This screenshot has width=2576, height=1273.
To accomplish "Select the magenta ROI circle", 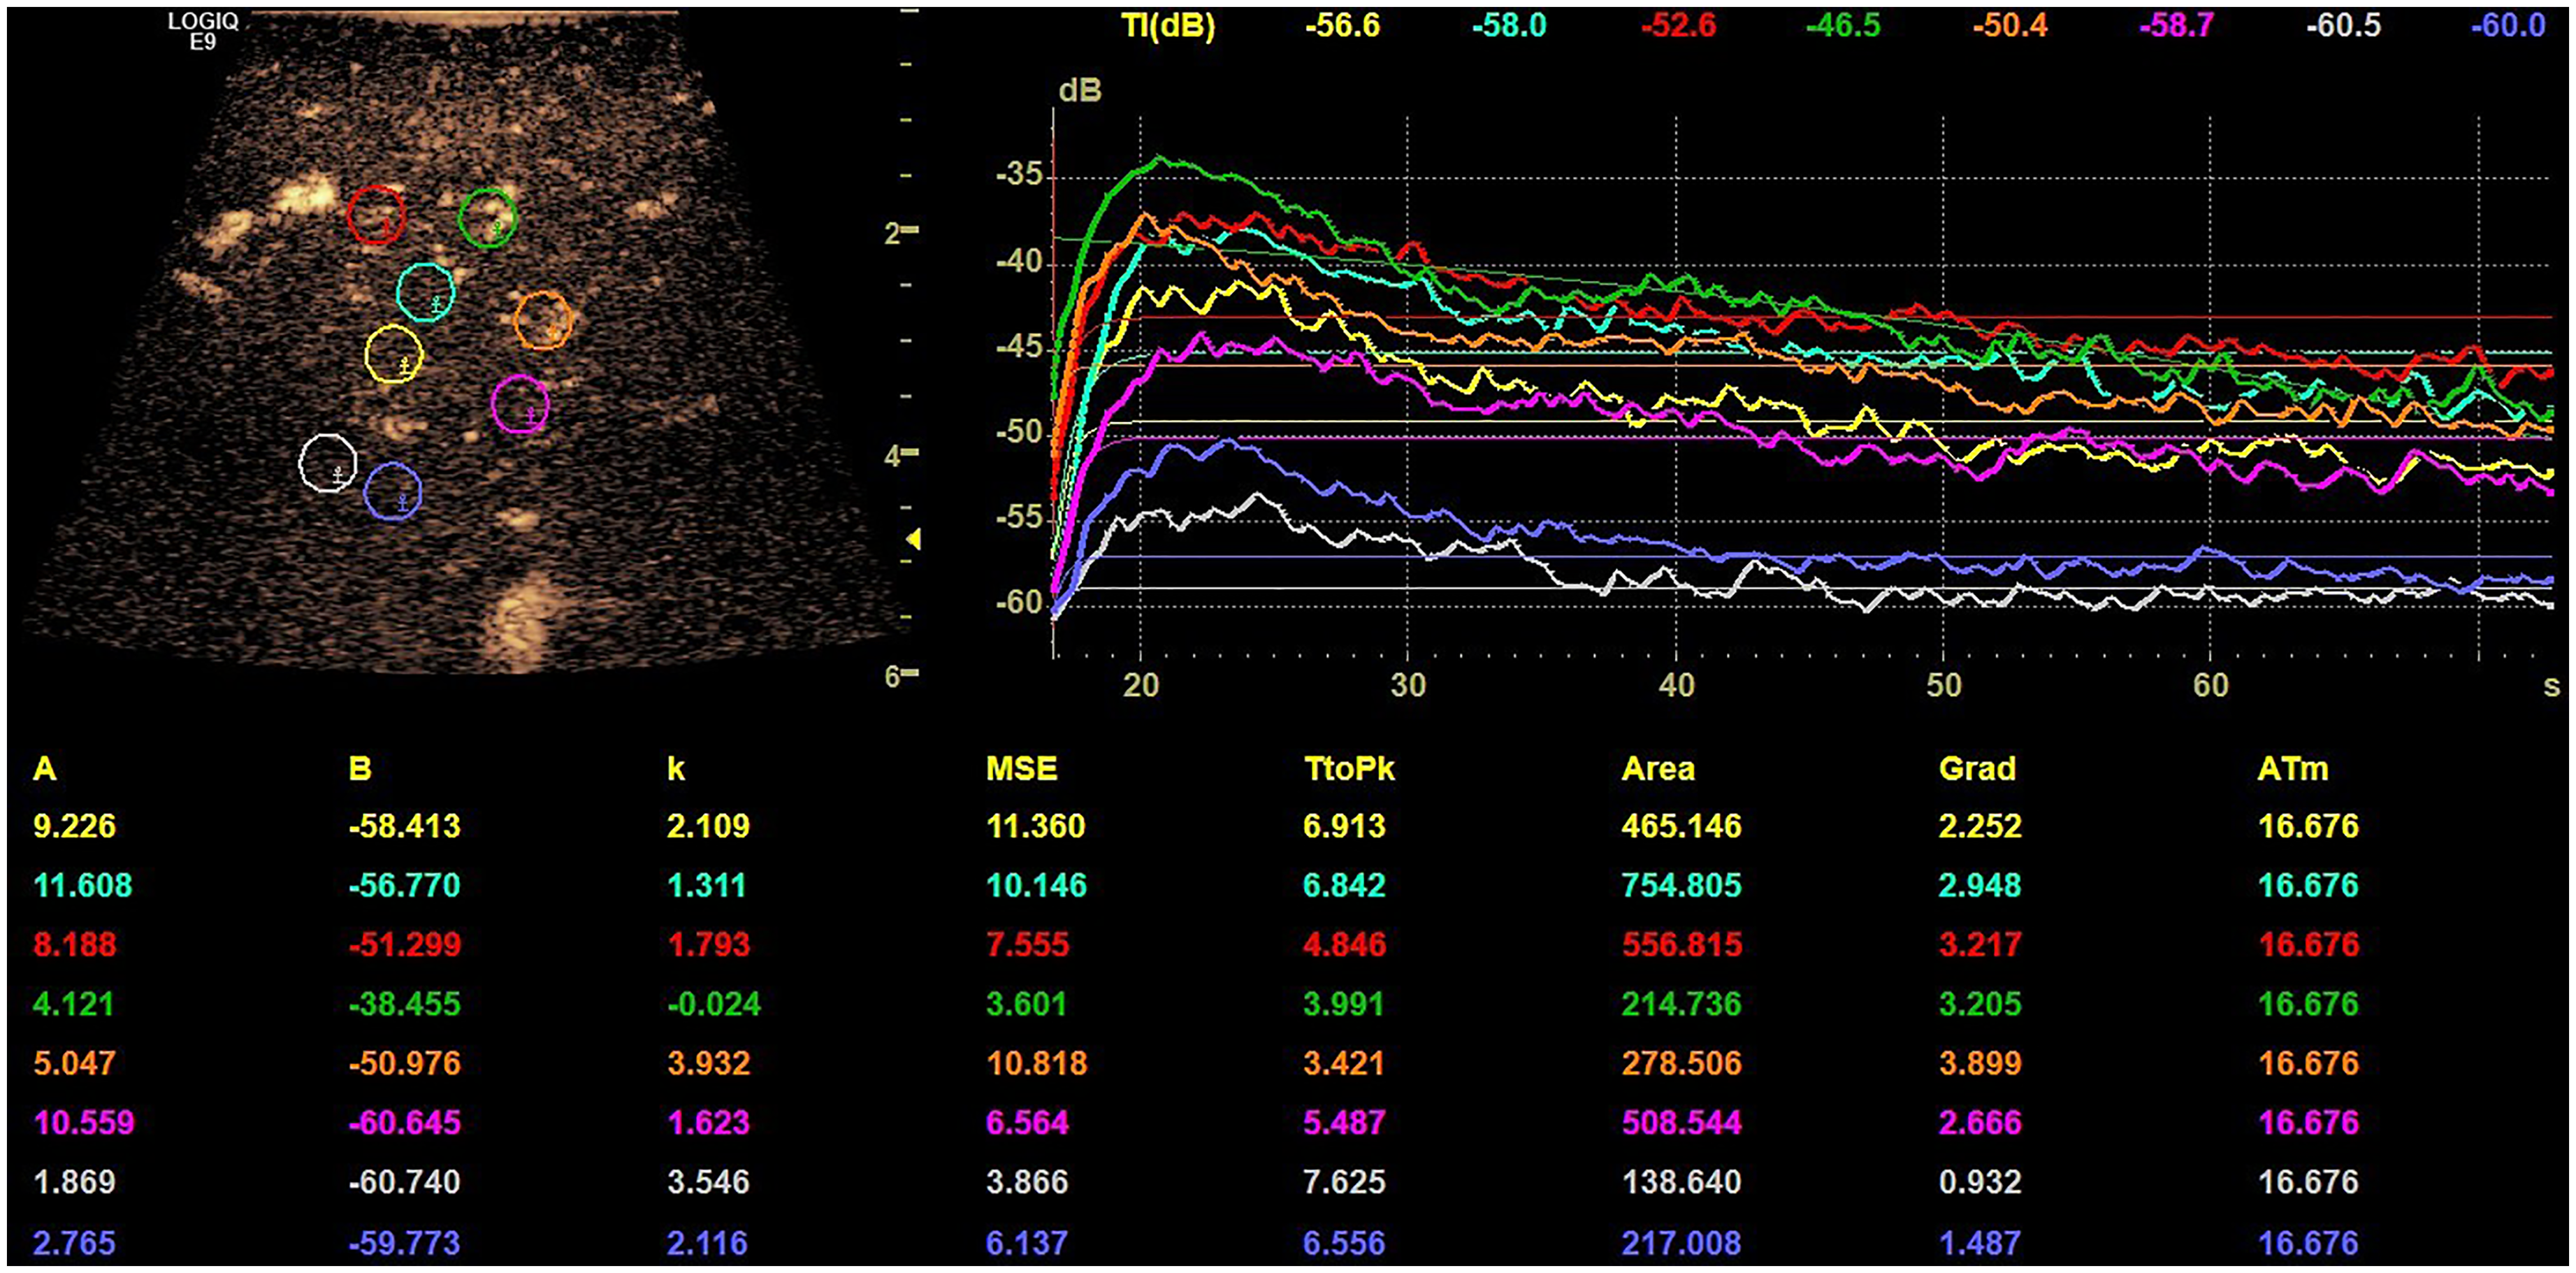I will (520, 404).
